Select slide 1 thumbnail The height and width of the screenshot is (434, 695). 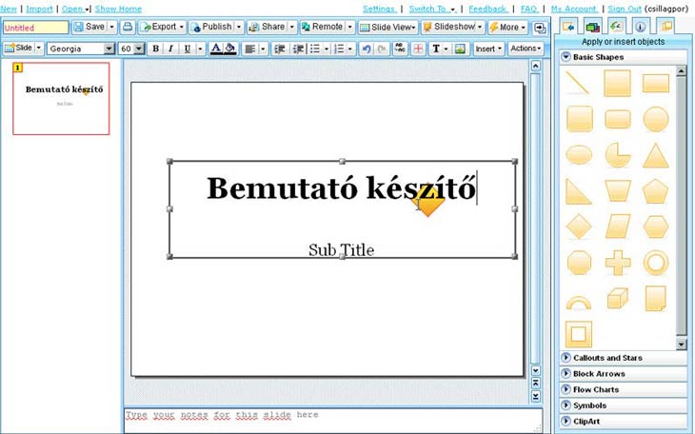tap(61, 98)
